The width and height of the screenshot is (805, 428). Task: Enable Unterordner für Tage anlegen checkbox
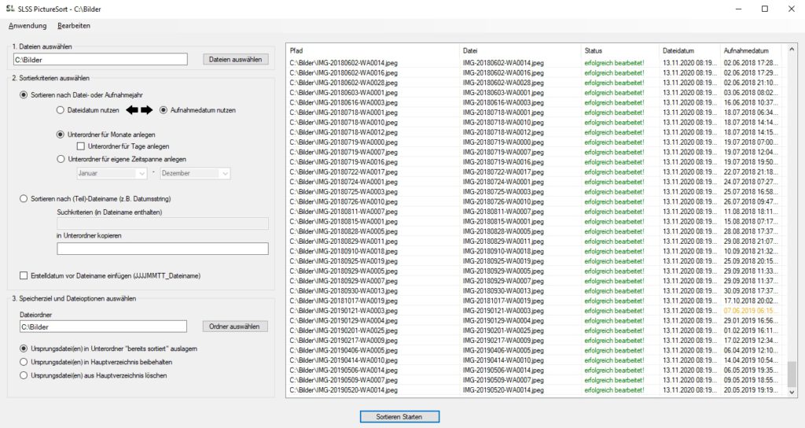pos(81,146)
